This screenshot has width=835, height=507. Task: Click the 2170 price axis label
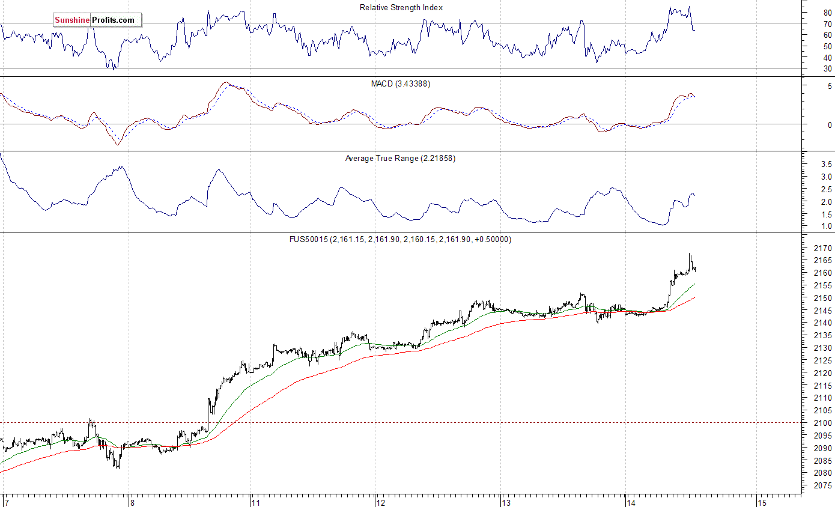tap(823, 248)
